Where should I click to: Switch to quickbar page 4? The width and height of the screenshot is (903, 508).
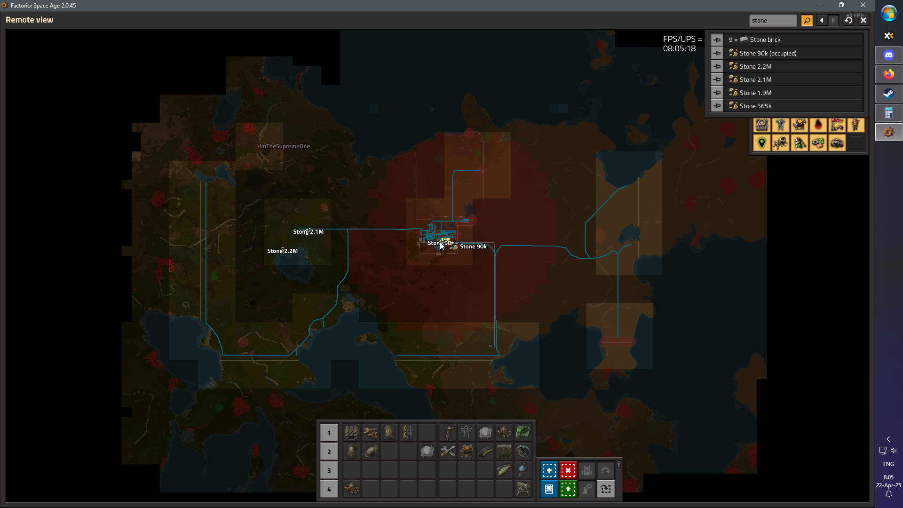coord(329,489)
